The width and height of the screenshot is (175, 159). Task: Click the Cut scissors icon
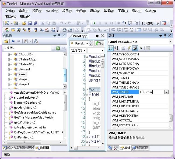[43, 23]
